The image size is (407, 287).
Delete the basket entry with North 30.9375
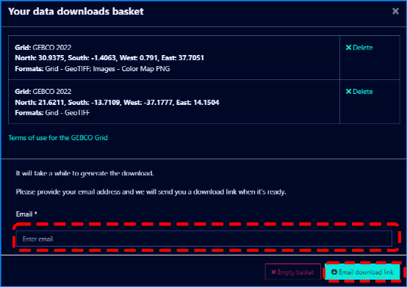coord(359,48)
